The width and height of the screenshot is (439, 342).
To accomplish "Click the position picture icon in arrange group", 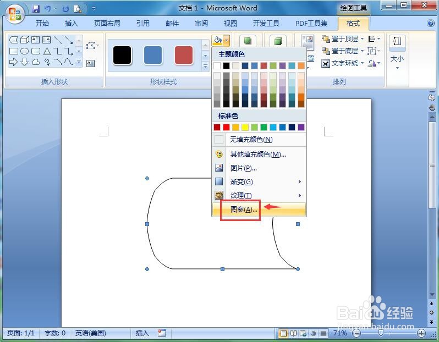I will [x=308, y=43].
